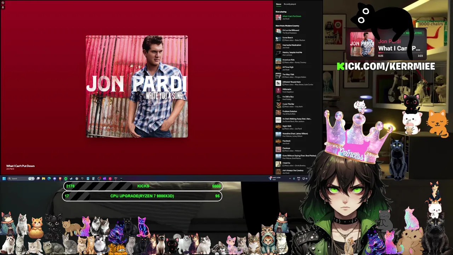Play American Kids from the queue

pyautogui.click(x=297, y=61)
